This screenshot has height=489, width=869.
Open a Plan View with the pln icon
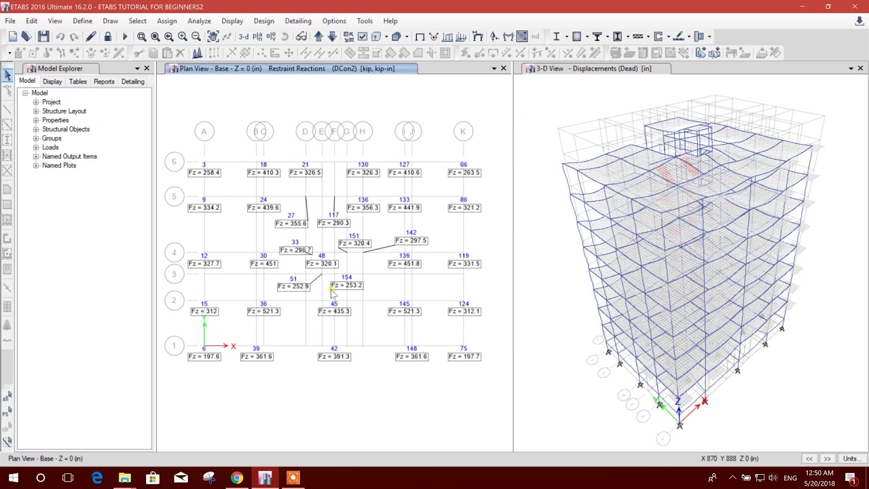coord(257,36)
